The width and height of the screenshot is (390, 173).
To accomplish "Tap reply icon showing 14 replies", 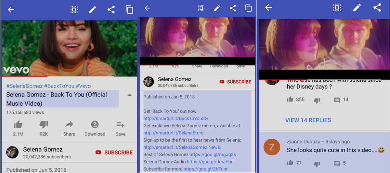I will [337, 100].
